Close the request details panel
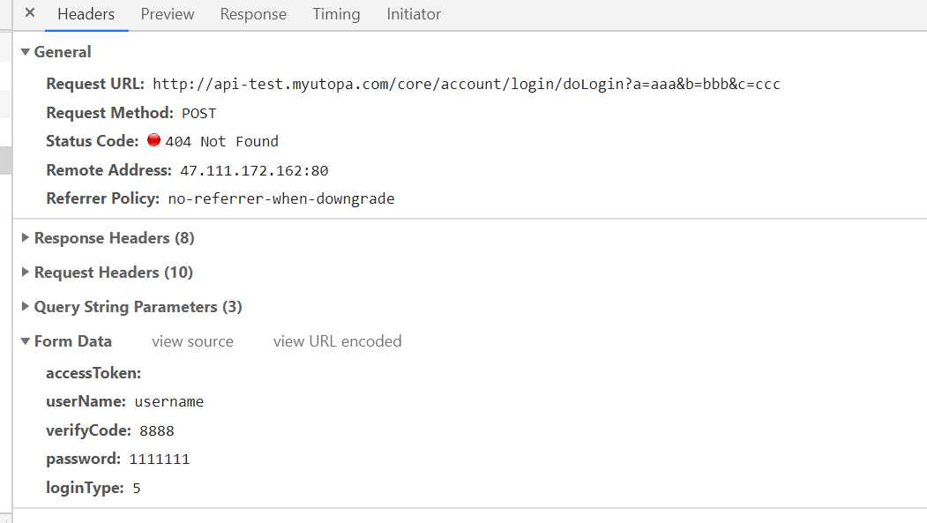The width and height of the screenshot is (927, 523). point(30,12)
